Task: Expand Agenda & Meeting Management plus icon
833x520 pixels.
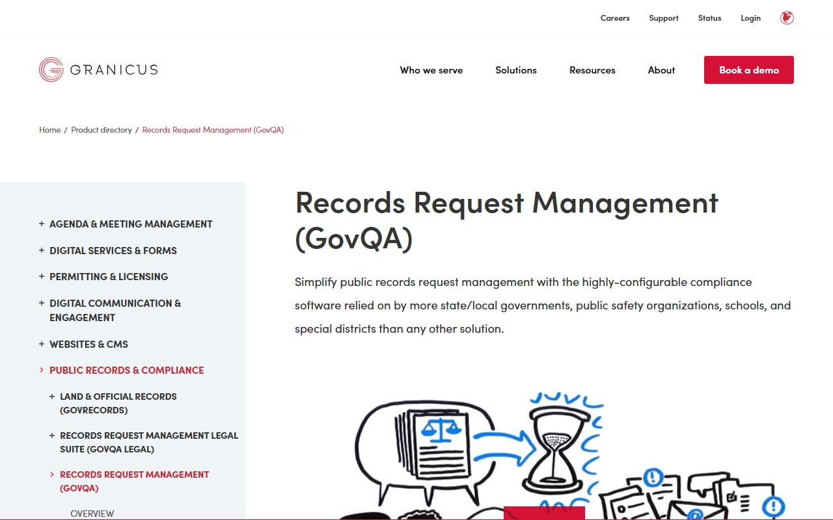Action: tap(42, 224)
